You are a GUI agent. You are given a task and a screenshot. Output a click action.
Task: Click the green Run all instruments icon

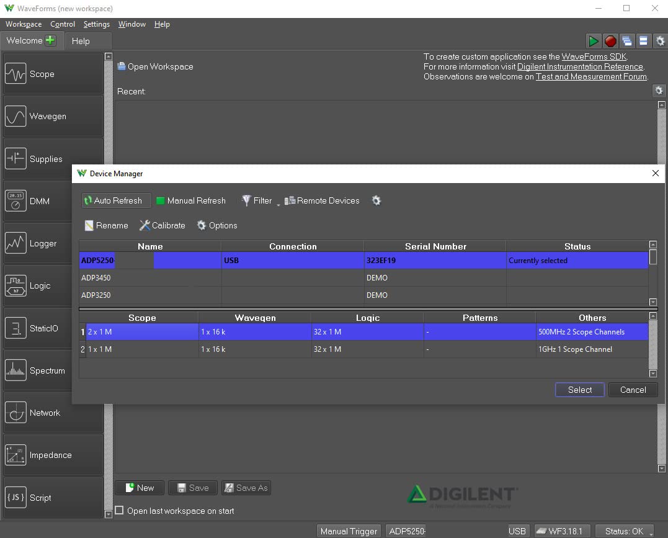point(593,41)
